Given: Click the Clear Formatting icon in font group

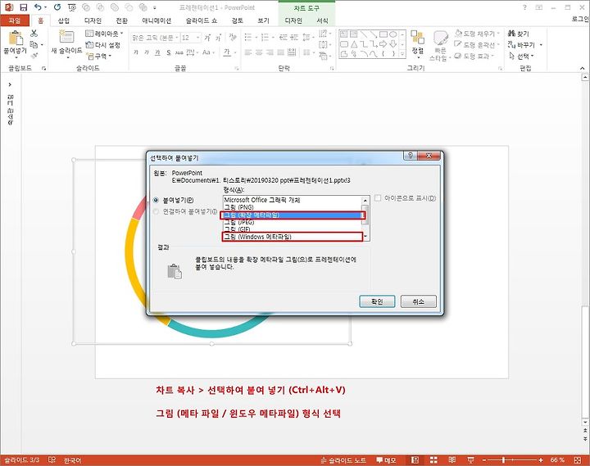Looking at the screenshot, I should [233, 37].
